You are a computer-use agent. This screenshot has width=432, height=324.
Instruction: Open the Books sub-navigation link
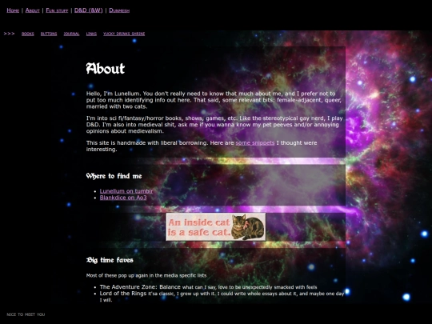tap(28, 34)
